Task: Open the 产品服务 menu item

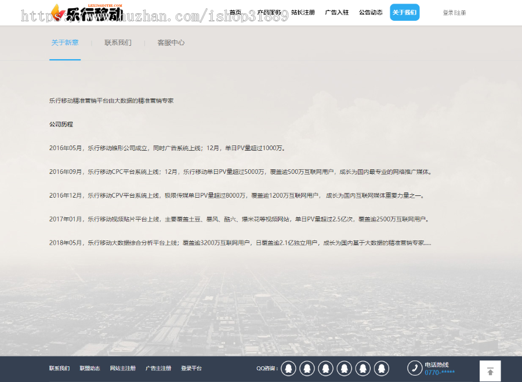Action: [x=269, y=12]
